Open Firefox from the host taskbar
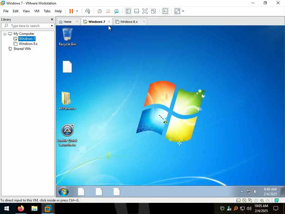The image size is (285, 214). [x=21, y=208]
